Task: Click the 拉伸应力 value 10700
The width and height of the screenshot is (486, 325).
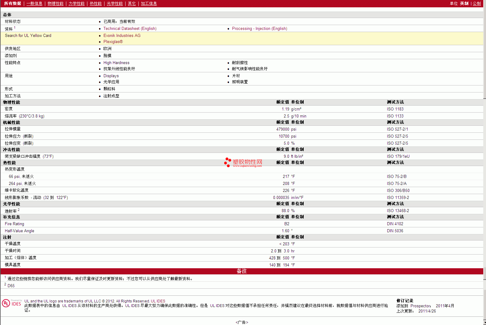Action: click(x=284, y=136)
